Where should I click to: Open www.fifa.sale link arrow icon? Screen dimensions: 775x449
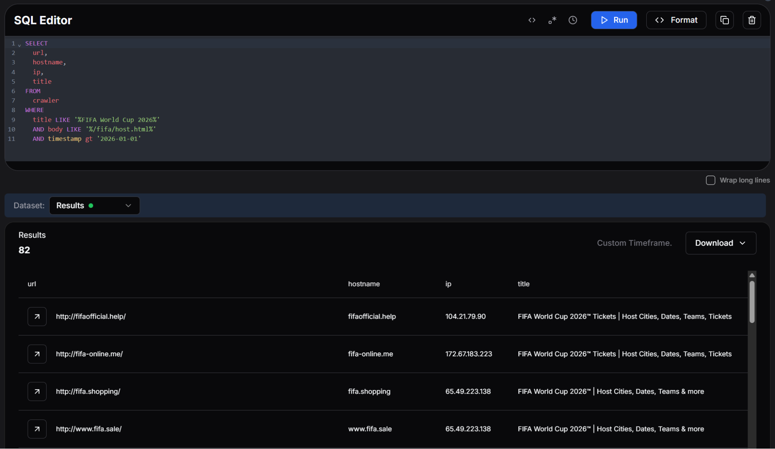click(37, 429)
